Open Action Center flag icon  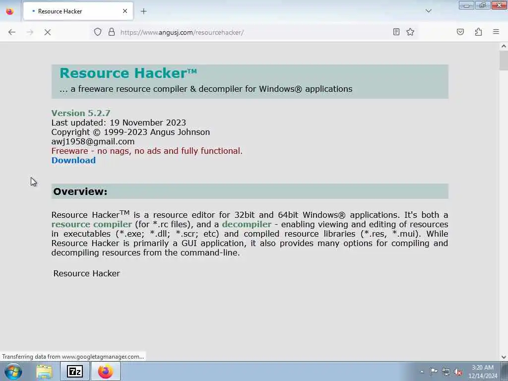pyautogui.click(x=434, y=371)
